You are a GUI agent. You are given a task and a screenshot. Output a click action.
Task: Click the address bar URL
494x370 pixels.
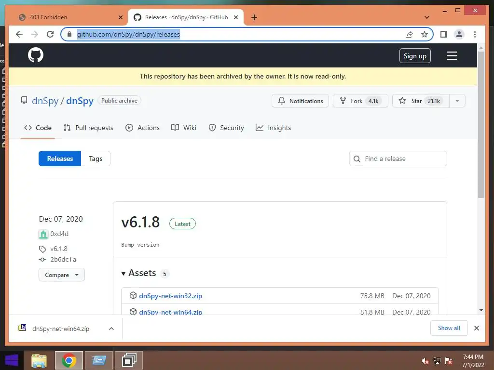128,34
